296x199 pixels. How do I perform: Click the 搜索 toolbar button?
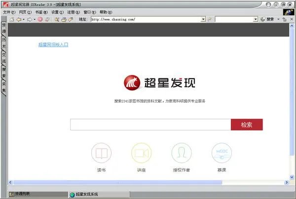click(x=267, y=19)
